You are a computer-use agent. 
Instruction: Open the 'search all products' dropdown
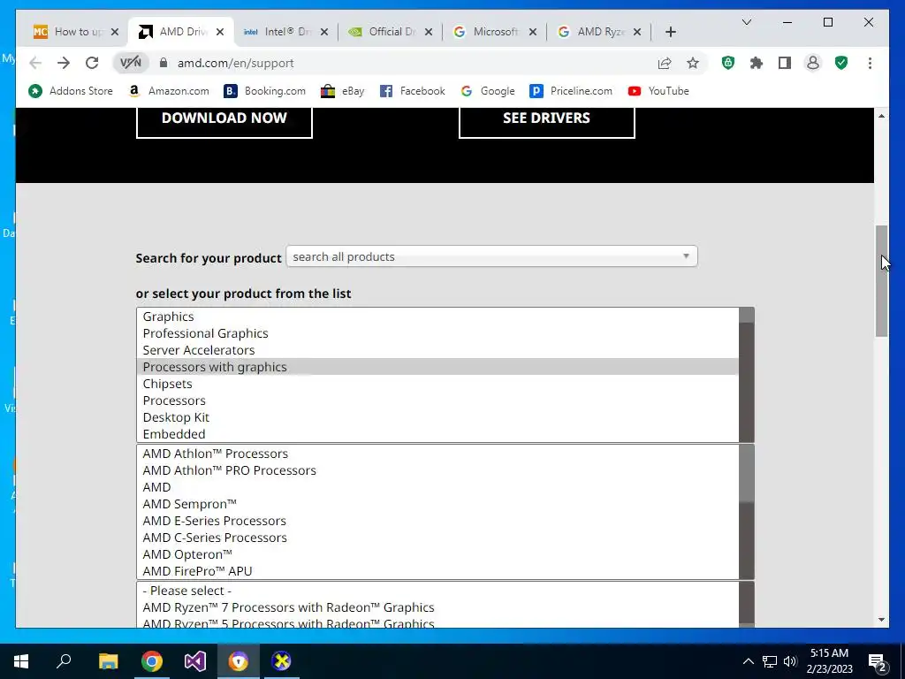tap(491, 256)
